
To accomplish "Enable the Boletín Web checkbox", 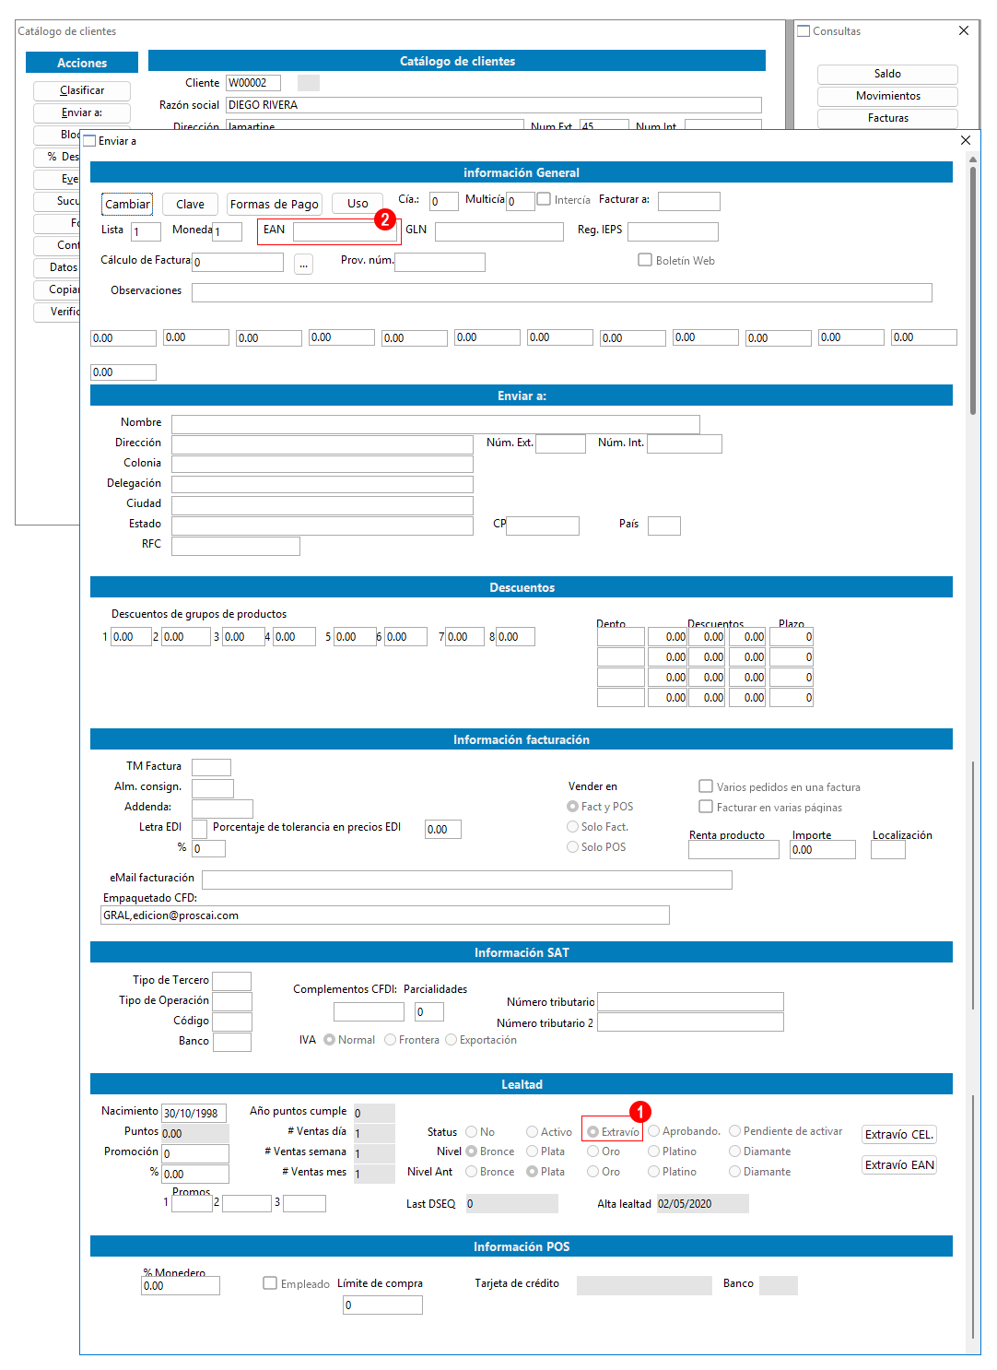I will (x=645, y=260).
